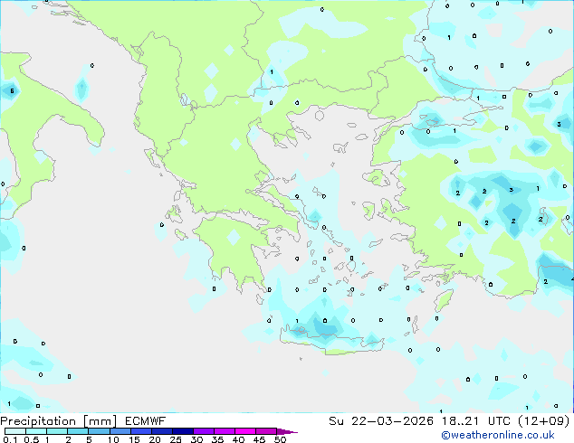Select the 'Precipitation [mm]' title text
This screenshot has height=443, width=574.
(x=59, y=421)
